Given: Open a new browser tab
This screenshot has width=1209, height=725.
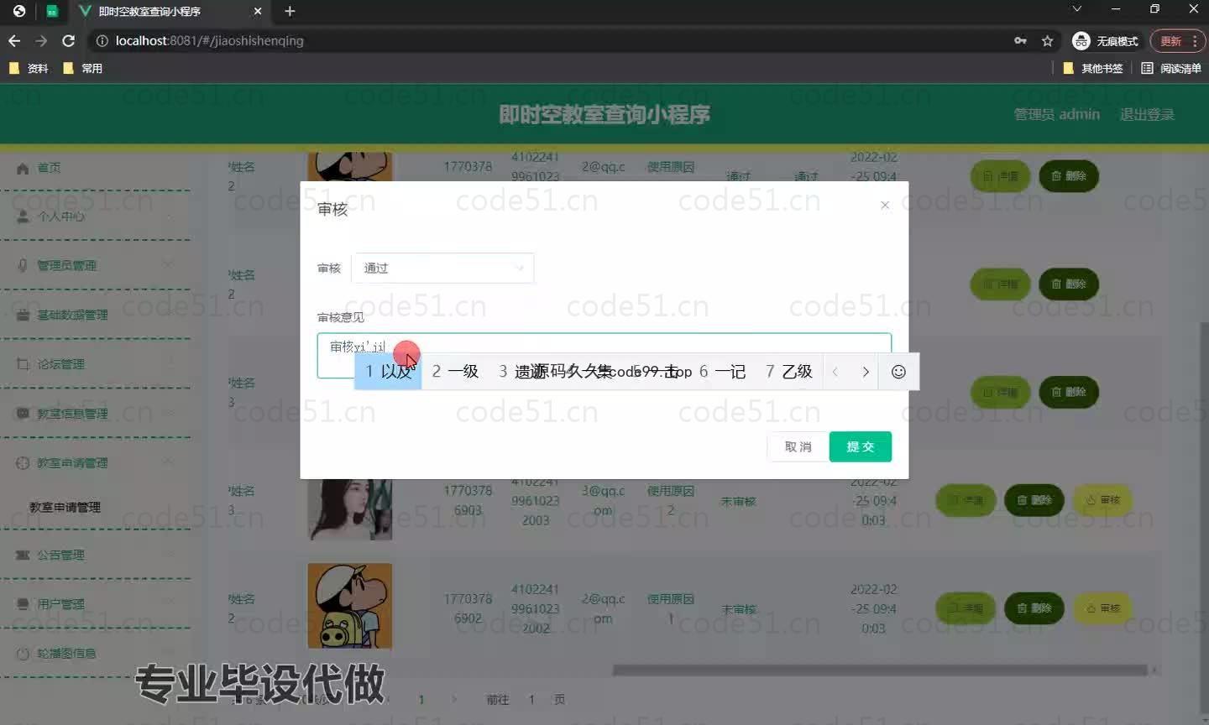Looking at the screenshot, I should click(x=290, y=11).
